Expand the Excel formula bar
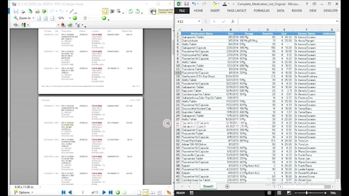The height and width of the screenshot is (196, 349). [337, 21]
